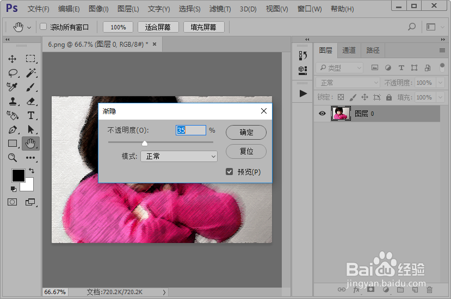This screenshot has height=299, width=451.
Task: Select the Brush tool
Action: click(30, 87)
